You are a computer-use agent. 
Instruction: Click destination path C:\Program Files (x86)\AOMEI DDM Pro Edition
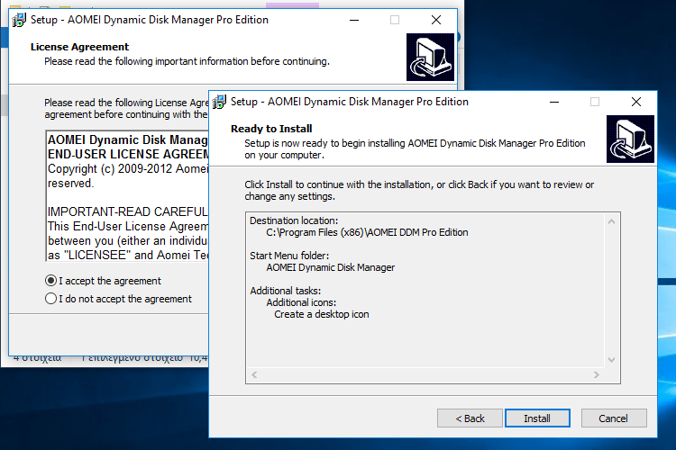coord(367,232)
